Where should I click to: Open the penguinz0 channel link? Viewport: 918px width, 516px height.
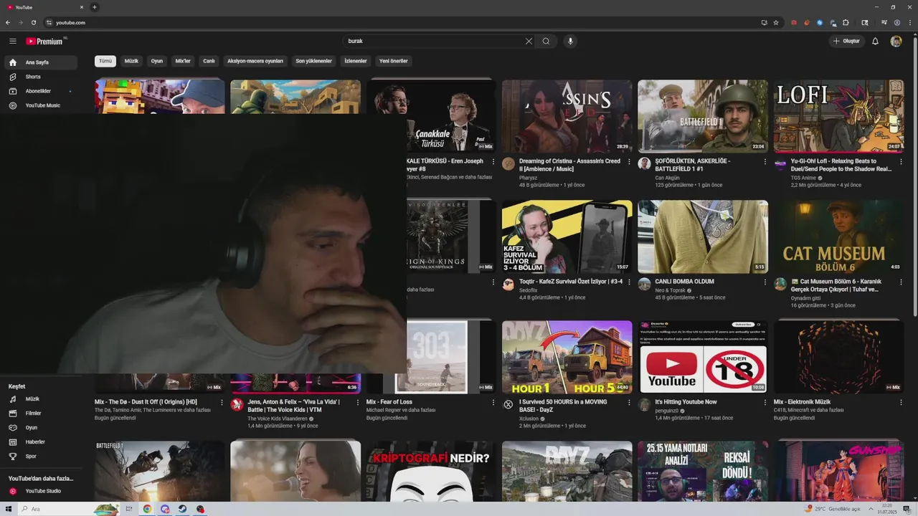click(667, 411)
